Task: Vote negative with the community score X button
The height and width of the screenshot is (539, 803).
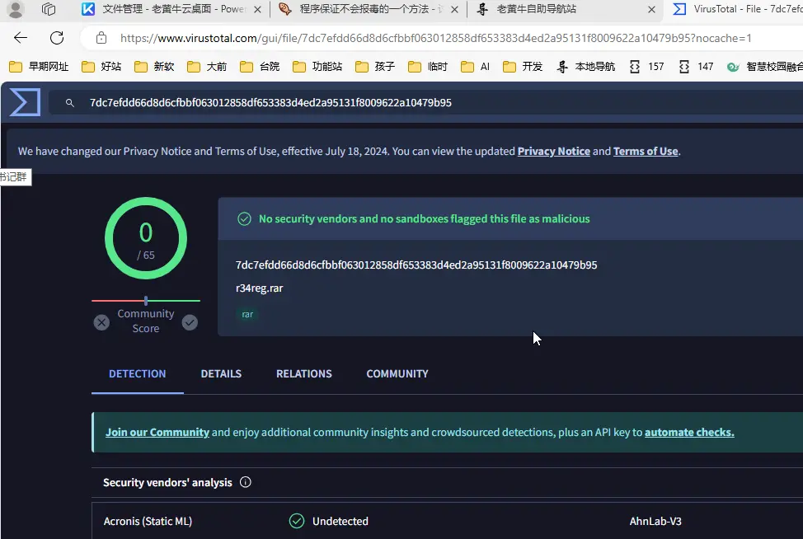Action: click(x=101, y=322)
